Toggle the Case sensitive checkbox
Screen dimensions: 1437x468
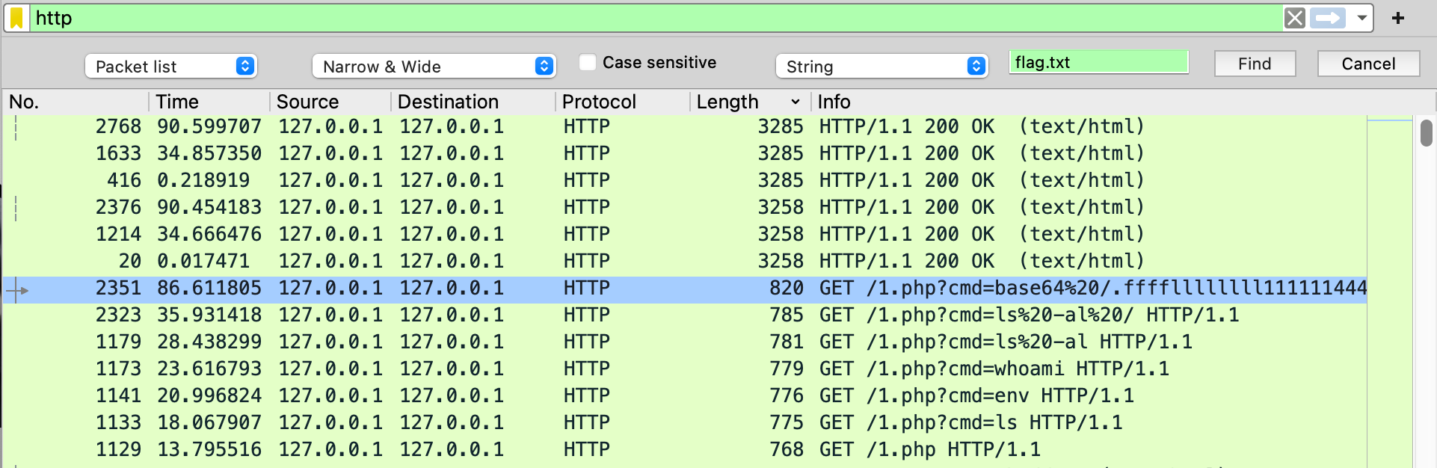(588, 63)
